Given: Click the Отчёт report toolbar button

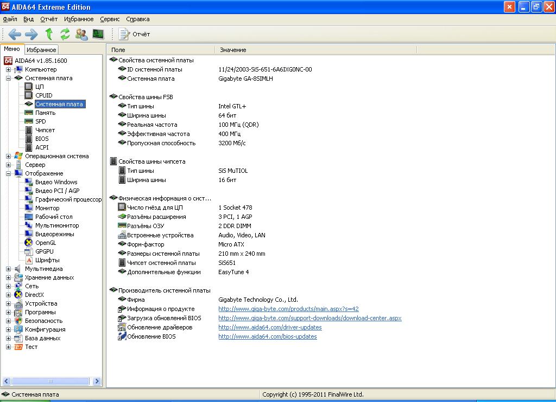Looking at the screenshot, I should click(134, 34).
